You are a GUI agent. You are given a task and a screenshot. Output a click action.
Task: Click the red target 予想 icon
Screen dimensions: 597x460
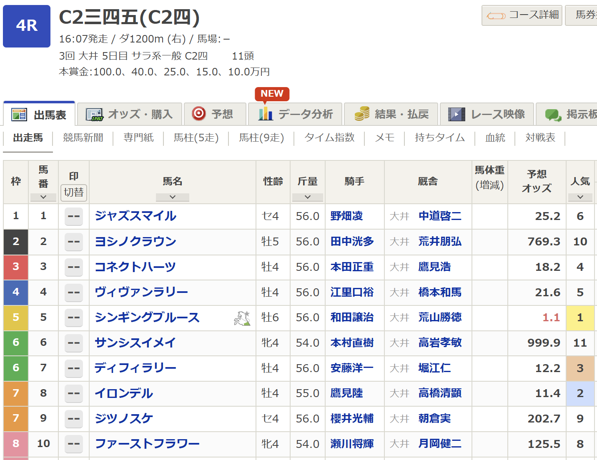pyautogui.click(x=199, y=113)
